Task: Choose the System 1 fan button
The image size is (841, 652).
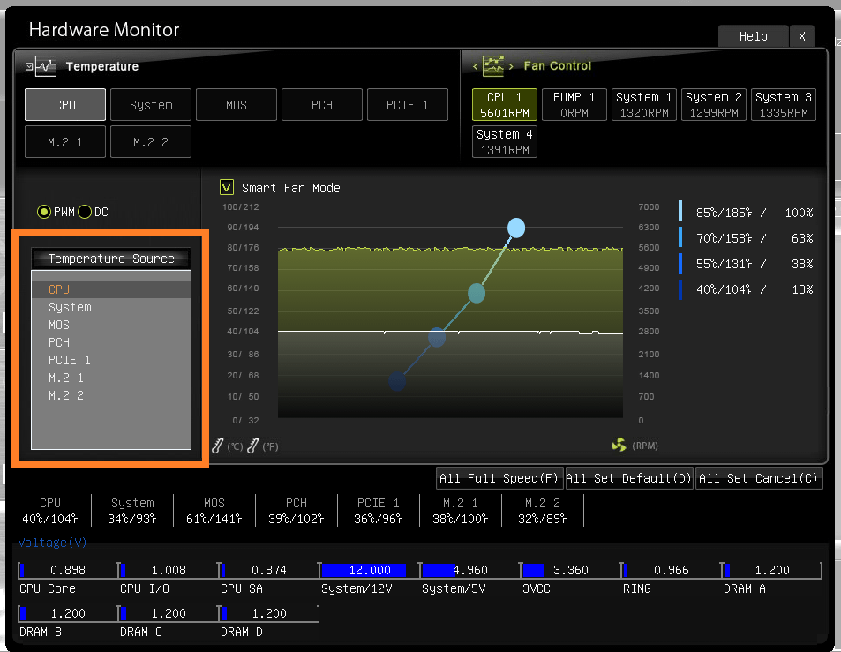Action: click(x=643, y=105)
